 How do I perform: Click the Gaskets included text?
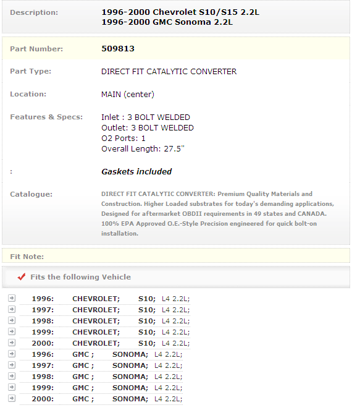pos(136,172)
